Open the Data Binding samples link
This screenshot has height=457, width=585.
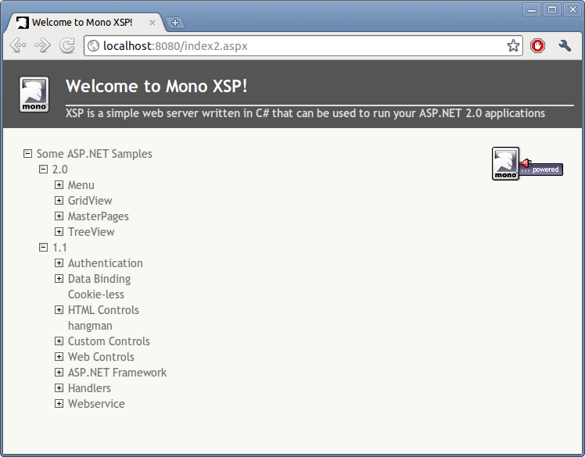pos(99,279)
